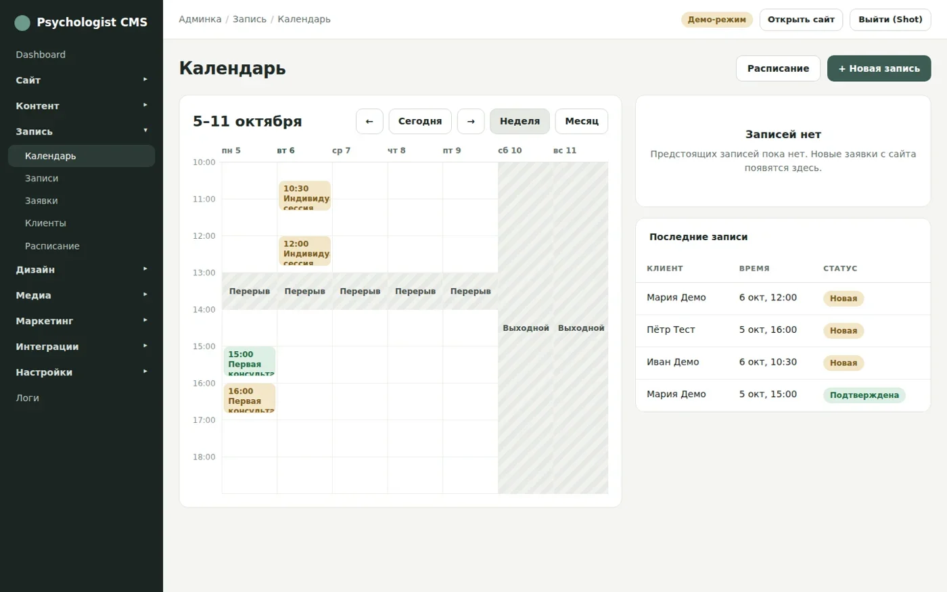947x592 pixels.
Task: Switch calendar to Месяц view
Action: pyautogui.click(x=582, y=121)
